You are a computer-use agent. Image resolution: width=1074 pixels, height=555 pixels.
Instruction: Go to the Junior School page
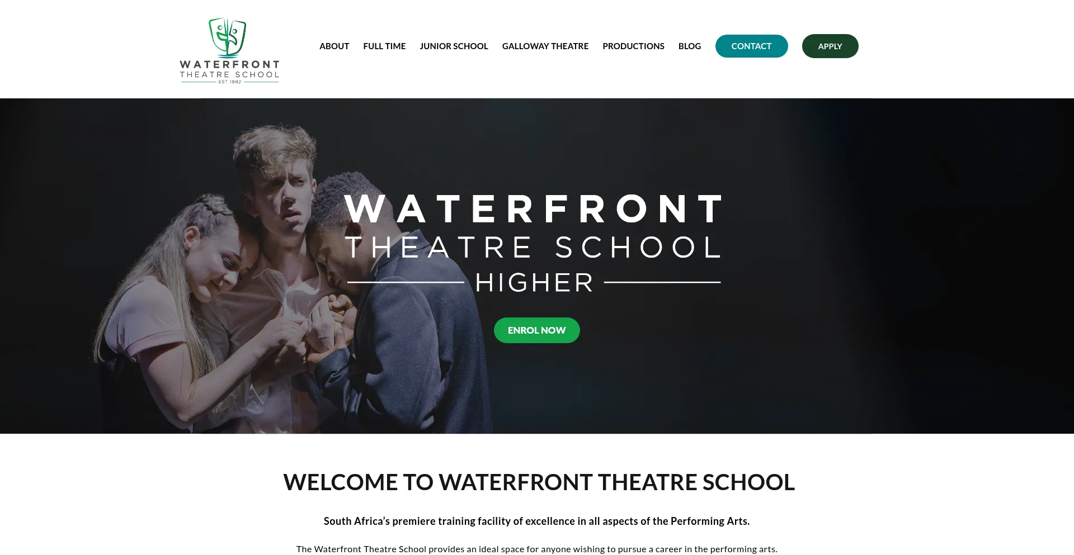(x=454, y=46)
